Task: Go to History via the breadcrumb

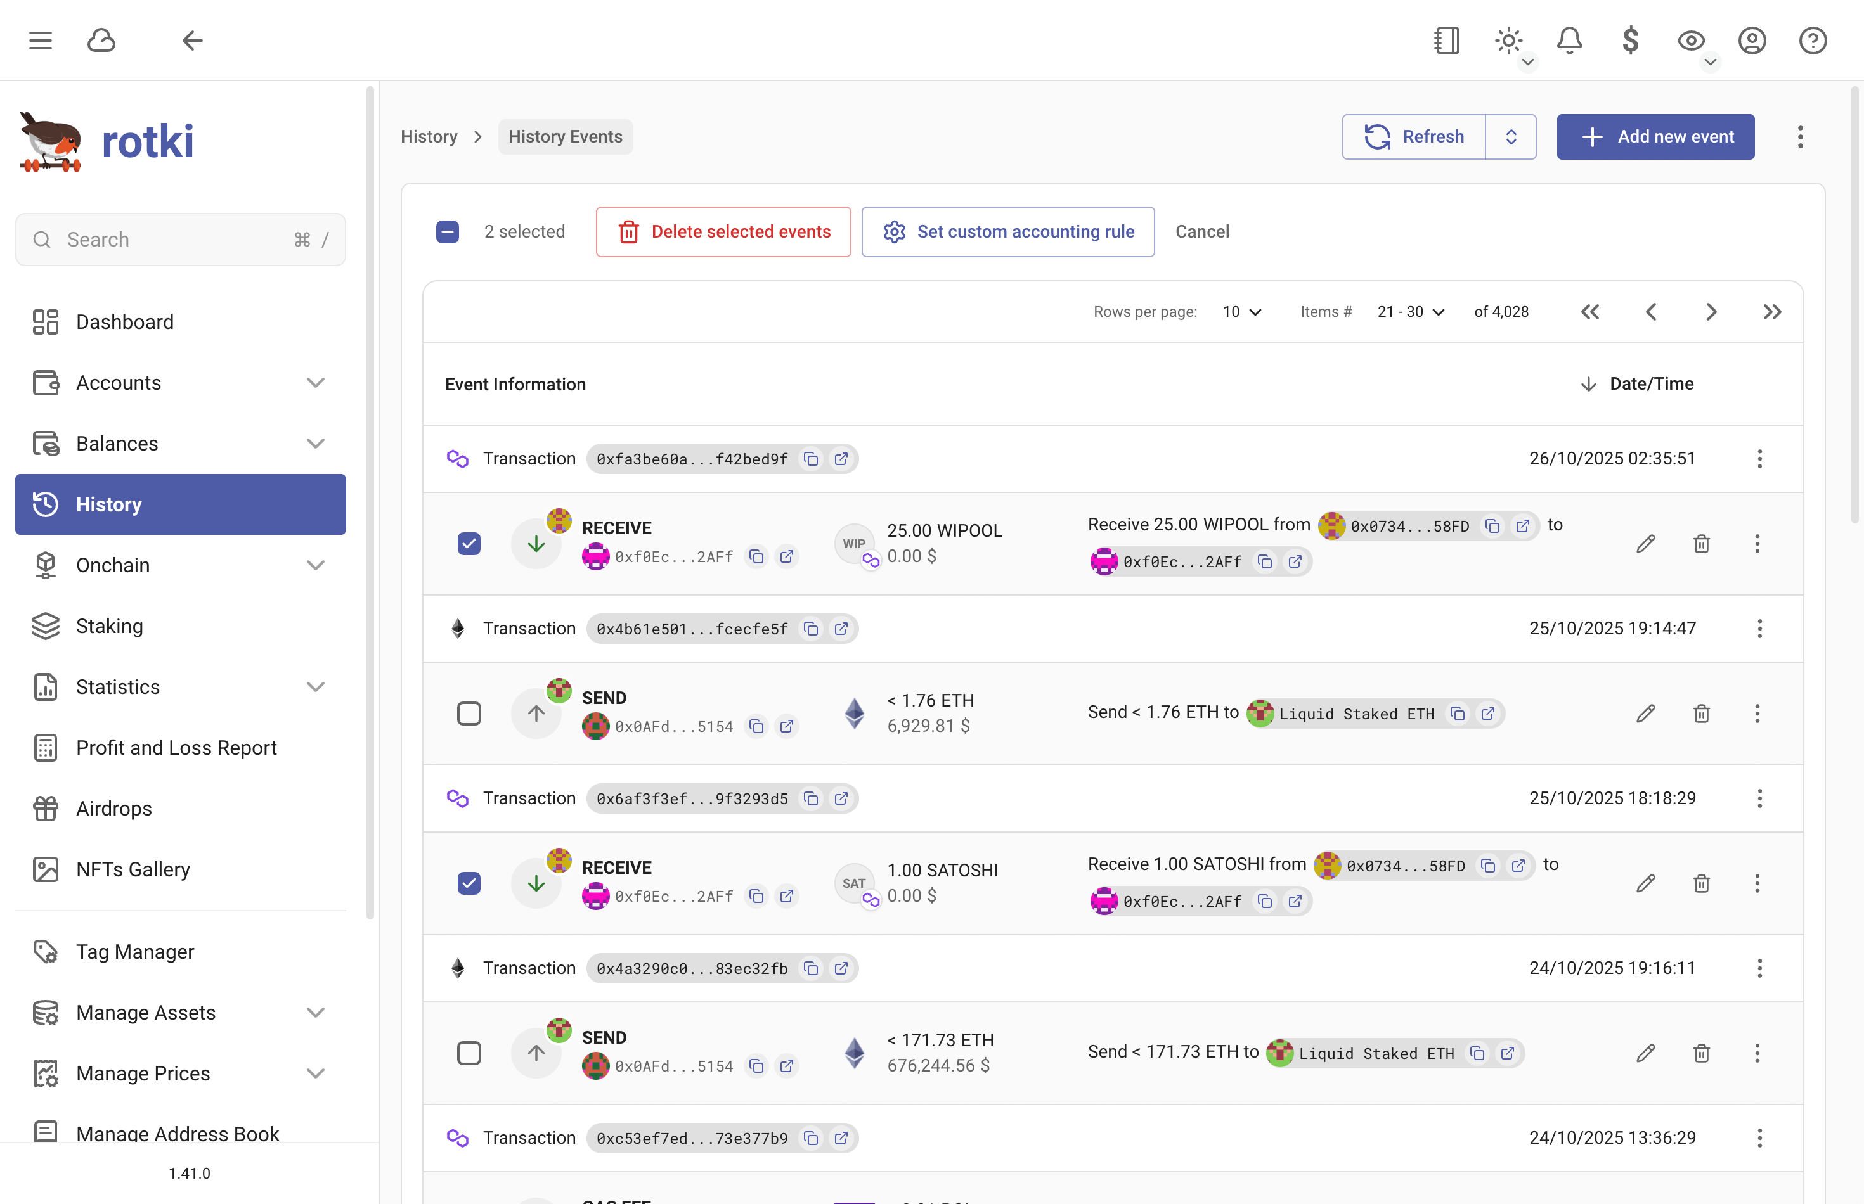Action: (429, 136)
